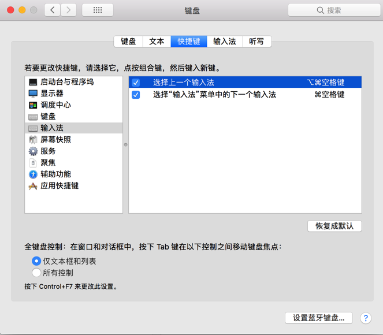The image size is (383, 335).
Task: Select 输入法 category in sidebar list
Action: [x=73, y=128]
